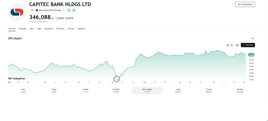This screenshot has height=121, width=268.
Task: Click the TradingView logo on chart
Action: tap(16, 78)
